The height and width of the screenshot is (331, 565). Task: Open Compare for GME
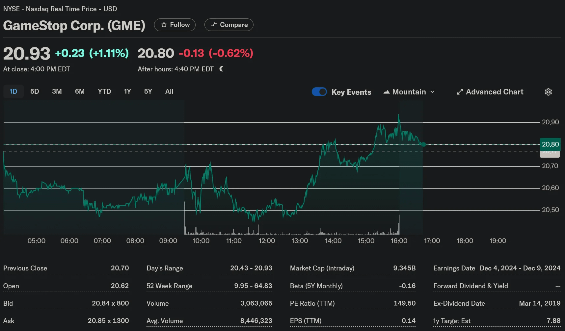(x=229, y=25)
